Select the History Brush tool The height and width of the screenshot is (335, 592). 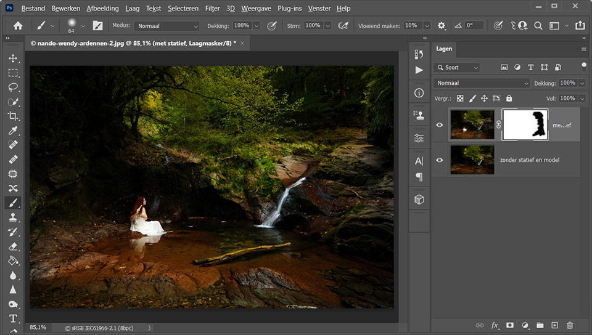coord(13,232)
